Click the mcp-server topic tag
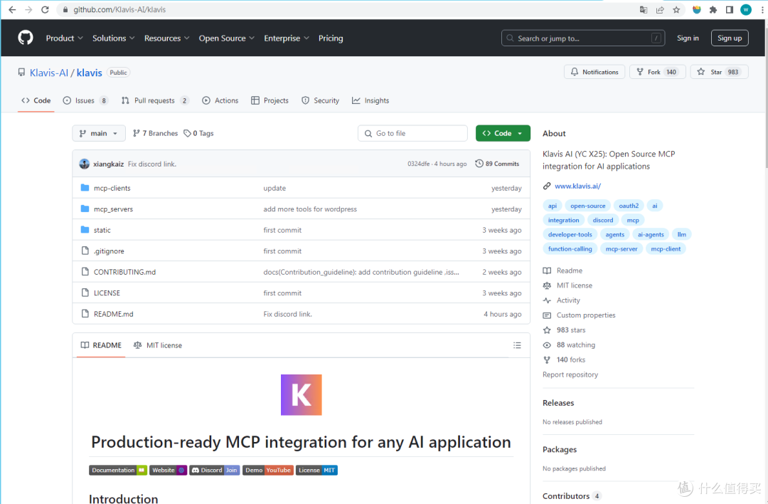This screenshot has width=768, height=504. pos(621,249)
